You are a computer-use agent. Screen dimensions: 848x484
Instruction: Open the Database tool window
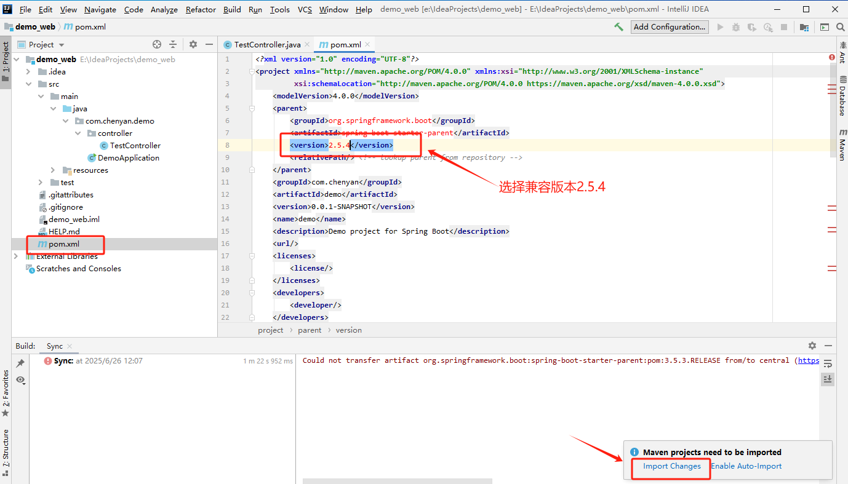842,96
